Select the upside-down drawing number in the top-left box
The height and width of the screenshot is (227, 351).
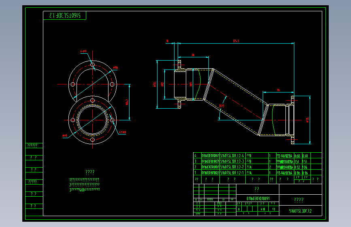pos(65,15)
